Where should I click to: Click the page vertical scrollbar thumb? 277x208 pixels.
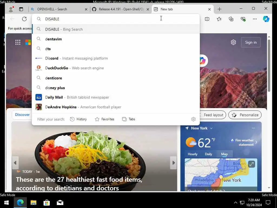point(269,66)
